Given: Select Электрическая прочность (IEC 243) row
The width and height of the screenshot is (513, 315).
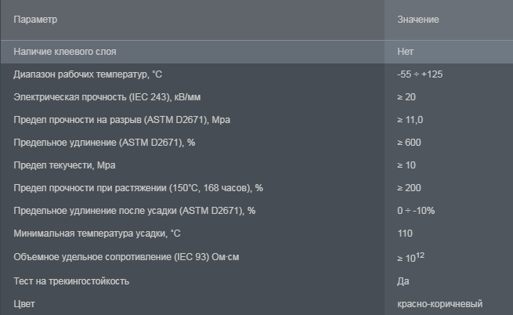Looking at the screenshot, I should point(257,97).
